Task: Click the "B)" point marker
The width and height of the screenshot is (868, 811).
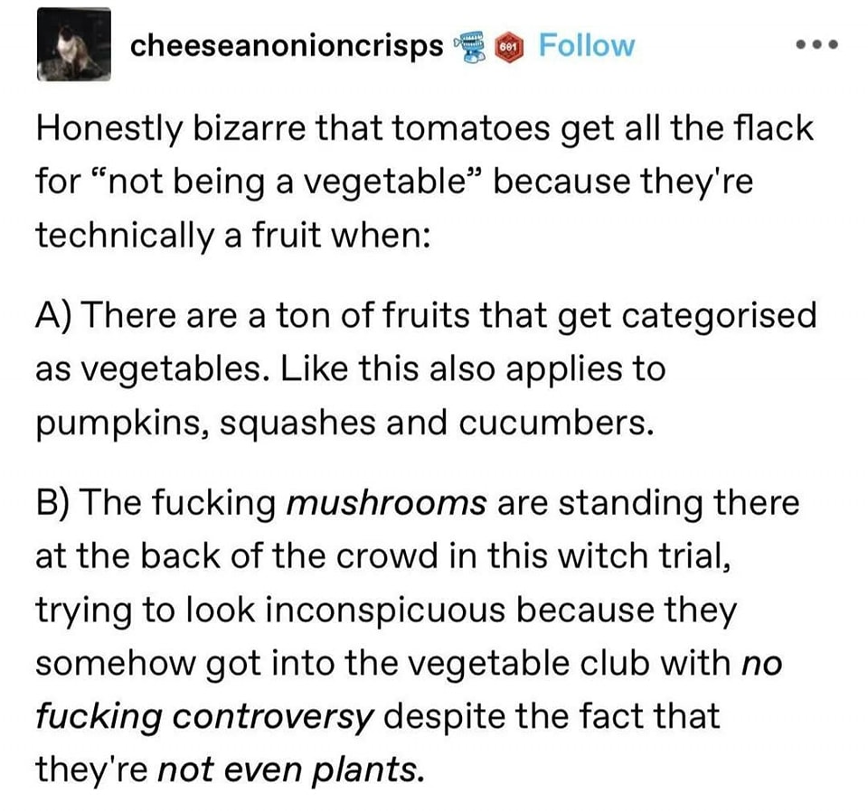Action: point(56,503)
